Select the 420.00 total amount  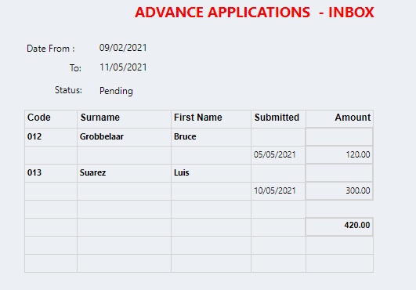pyautogui.click(x=357, y=225)
